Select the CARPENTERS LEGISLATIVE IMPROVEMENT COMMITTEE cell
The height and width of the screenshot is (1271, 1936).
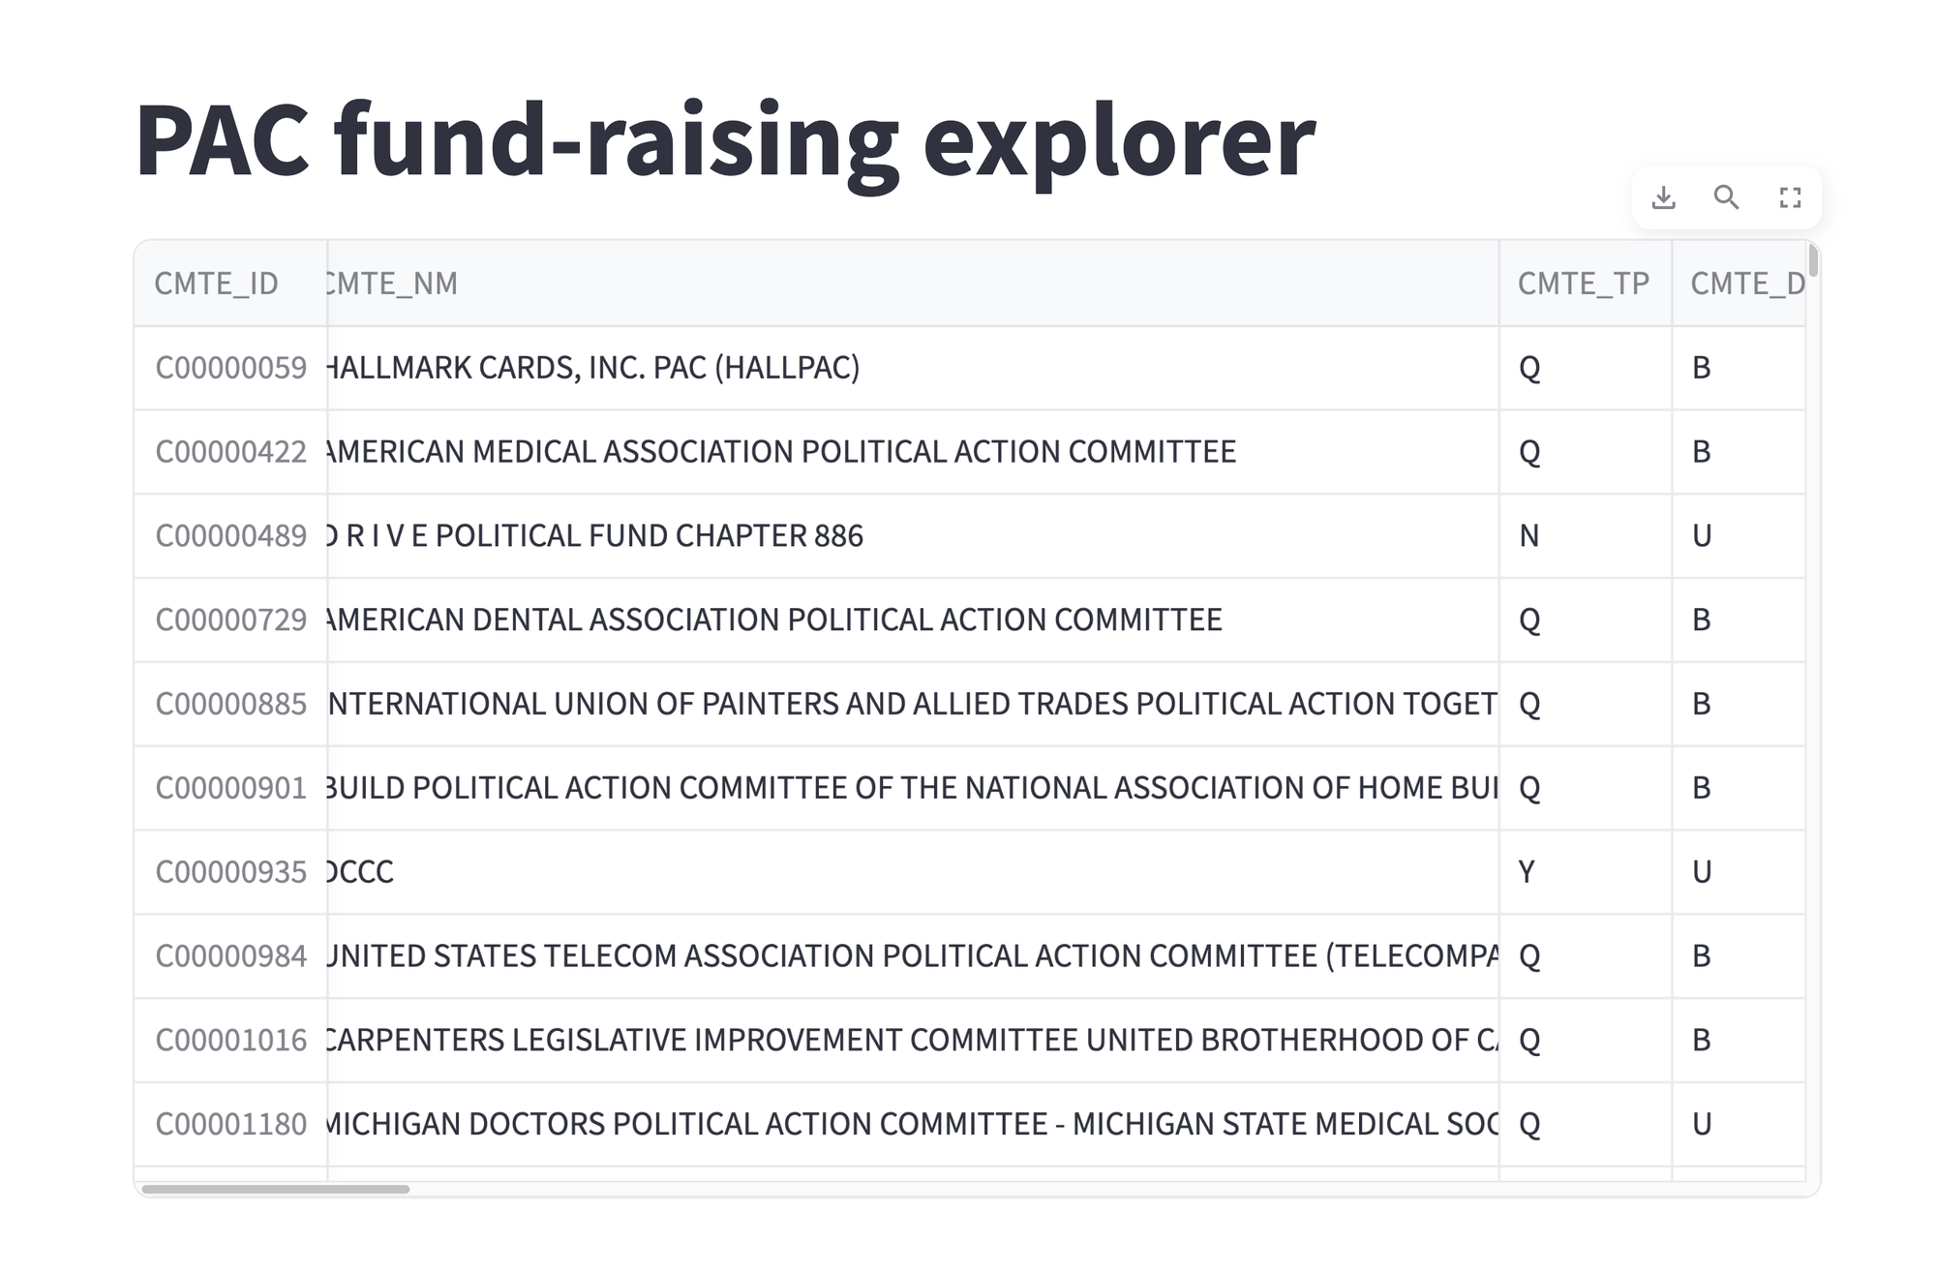(910, 1040)
